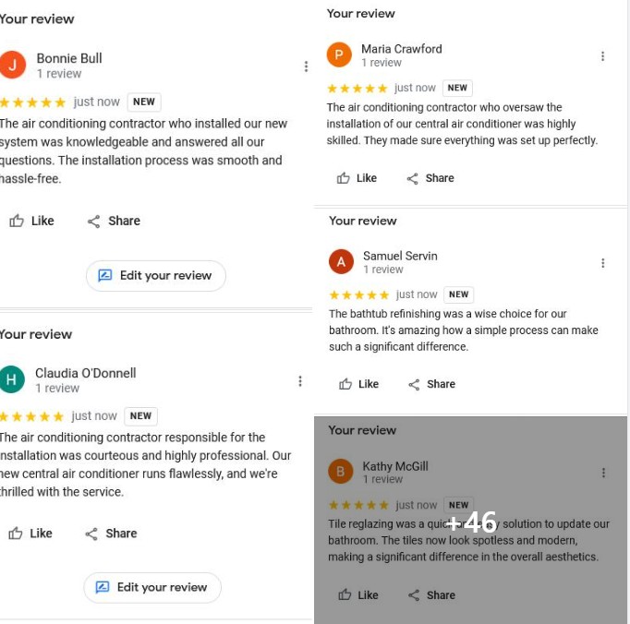The height and width of the screenshot is (624, 630).
Task: Open the +46 more reviews thumbnail
Action: tap(471, 521)
